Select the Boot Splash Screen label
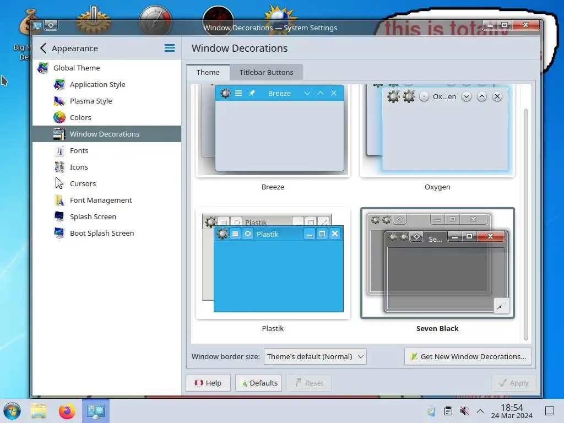The width and height of the screenshot is (564, 423). pyautogui.click(x=102, y=234)
